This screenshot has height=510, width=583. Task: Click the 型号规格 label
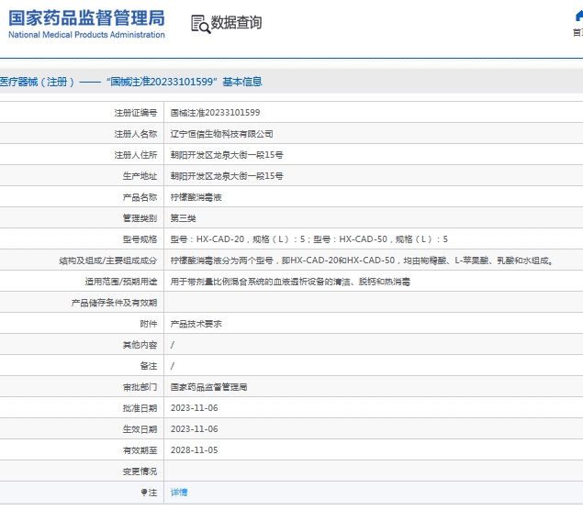coord(140,239)
